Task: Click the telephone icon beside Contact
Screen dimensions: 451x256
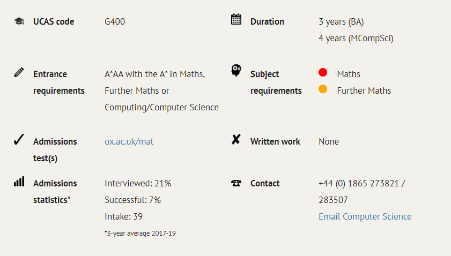Action: tap(236, 183)
